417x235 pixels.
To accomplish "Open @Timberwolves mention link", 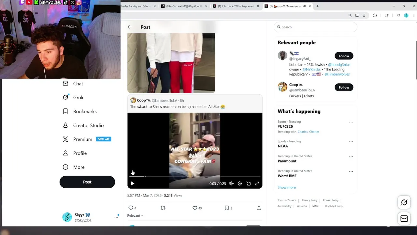I will point(337,74).
